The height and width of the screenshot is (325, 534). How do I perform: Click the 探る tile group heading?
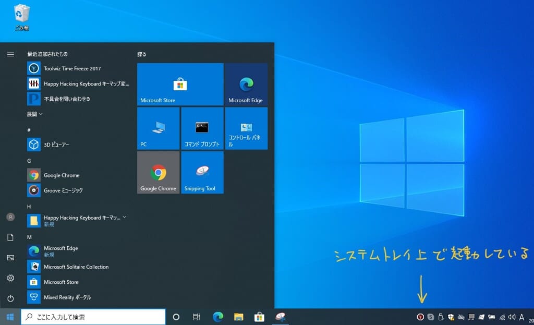tap(142, 54)
